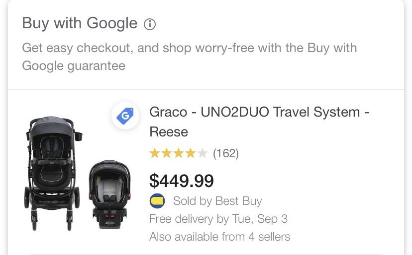Click the Best Buy logo icon
The image size is (412, 255).
point(157,201)
